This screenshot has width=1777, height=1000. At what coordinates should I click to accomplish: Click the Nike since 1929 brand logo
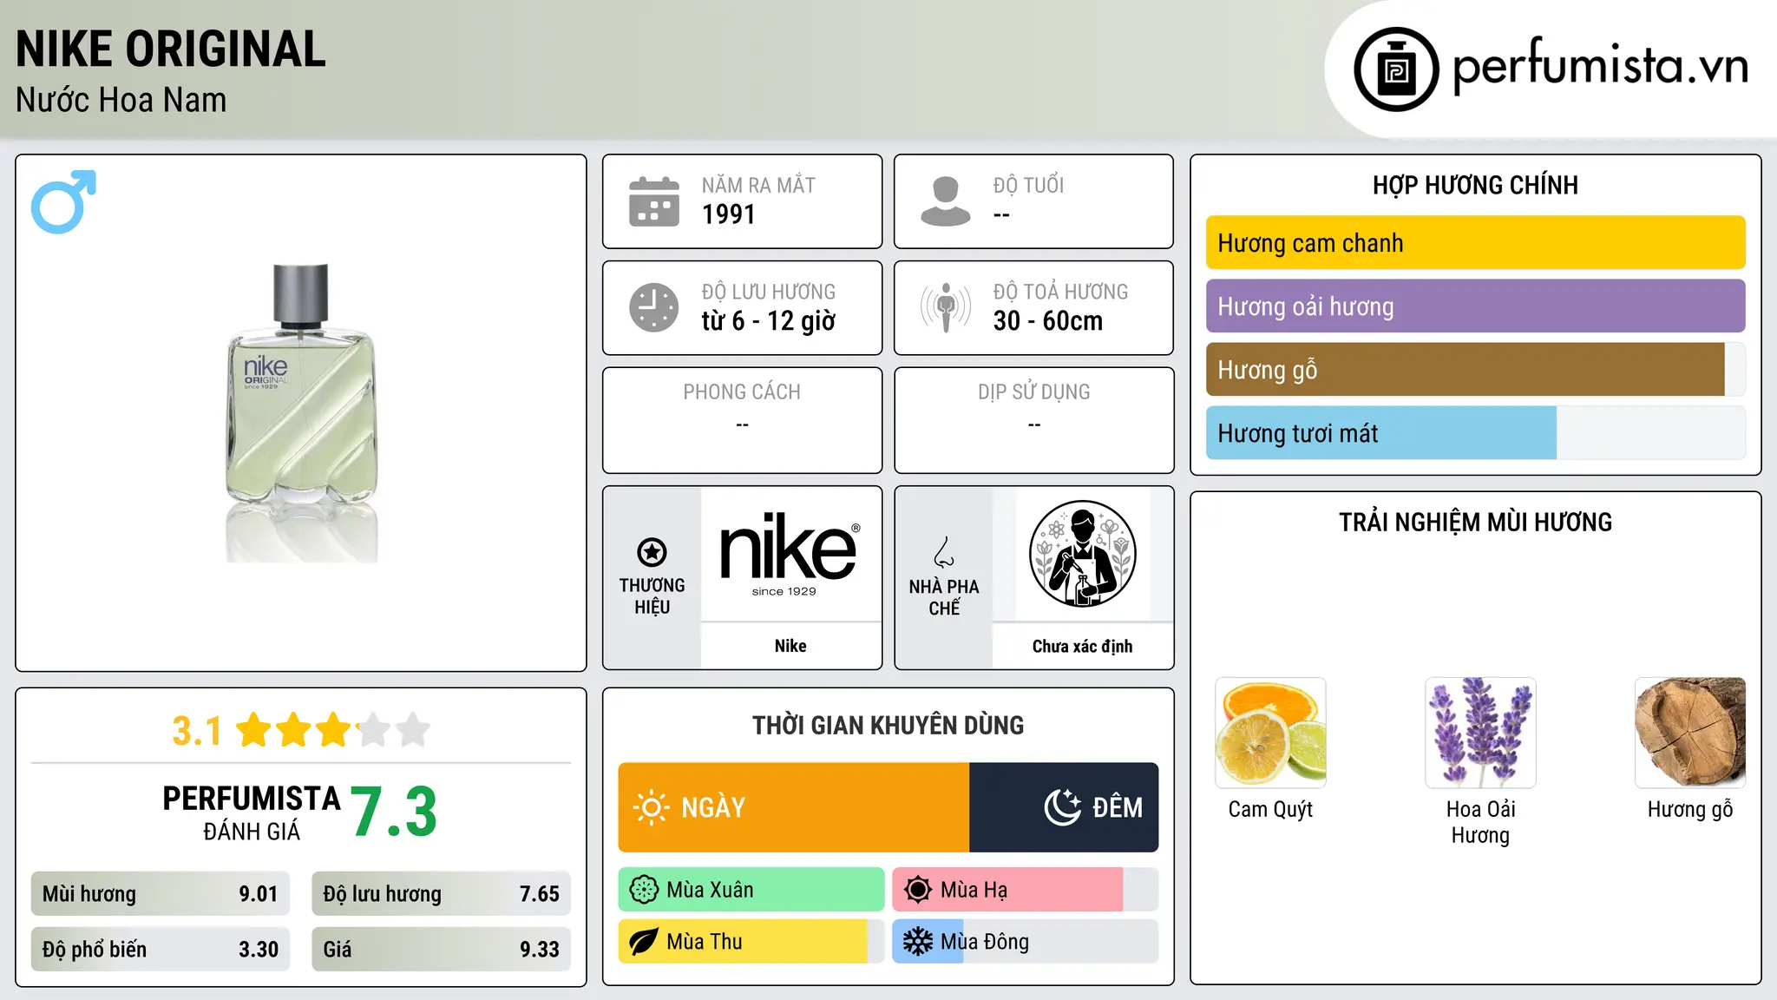coord(790,554)
